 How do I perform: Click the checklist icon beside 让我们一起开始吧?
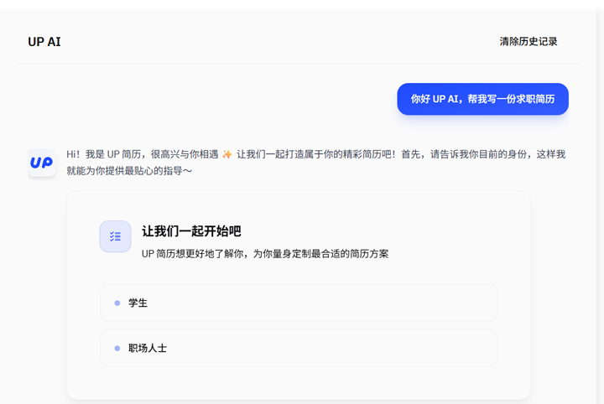click(115, 236)
